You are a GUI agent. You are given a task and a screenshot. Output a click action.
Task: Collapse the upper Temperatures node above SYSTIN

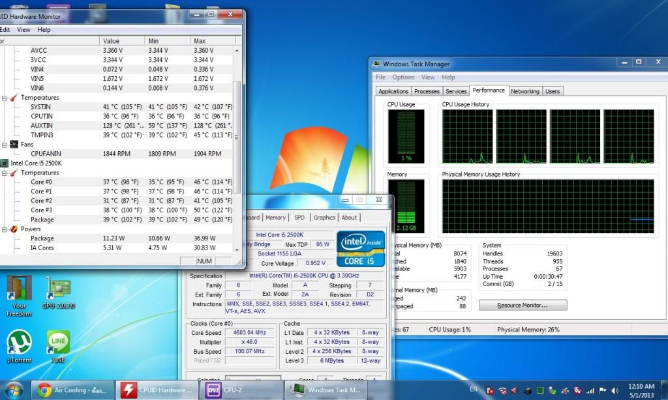[4, 97]
